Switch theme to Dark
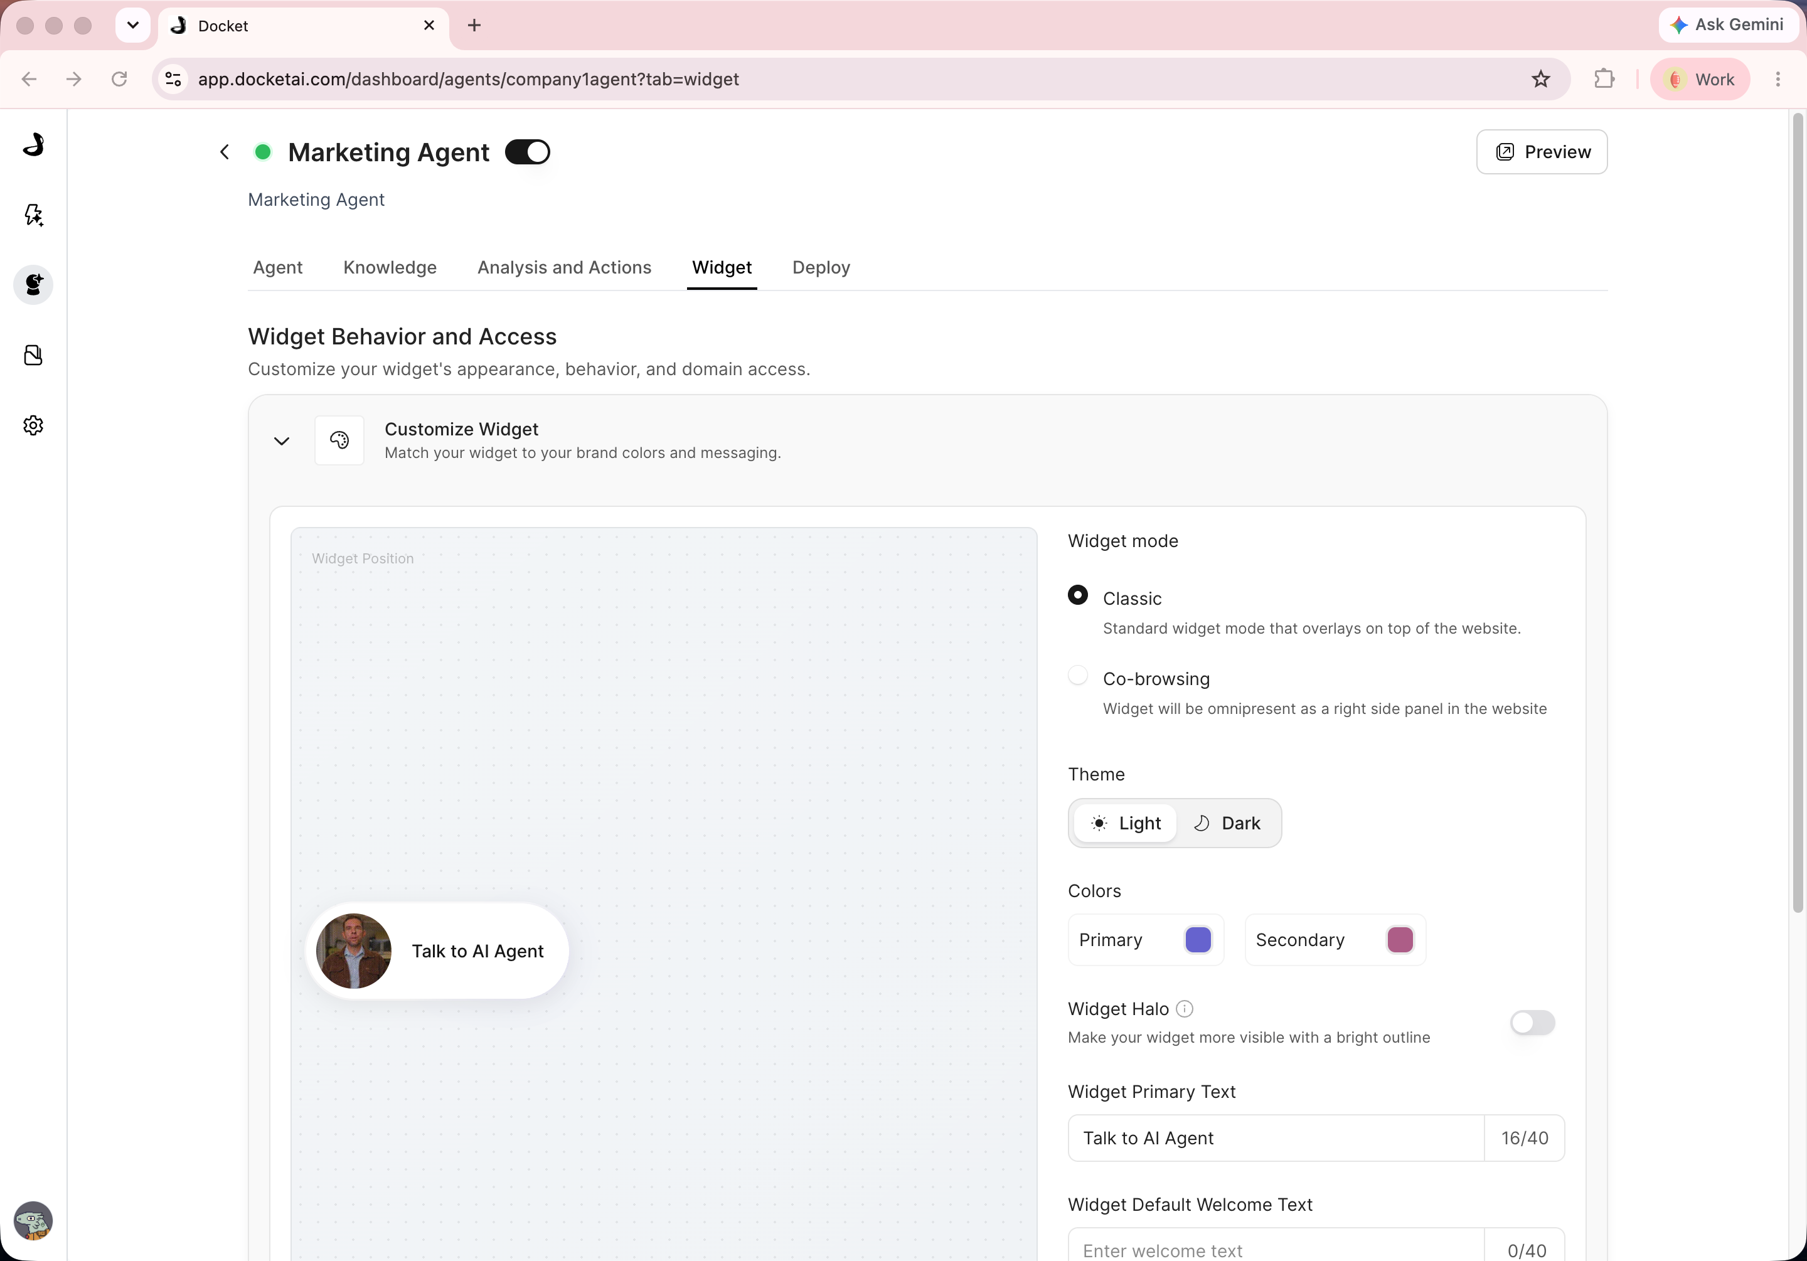 tap(1228, 822)
